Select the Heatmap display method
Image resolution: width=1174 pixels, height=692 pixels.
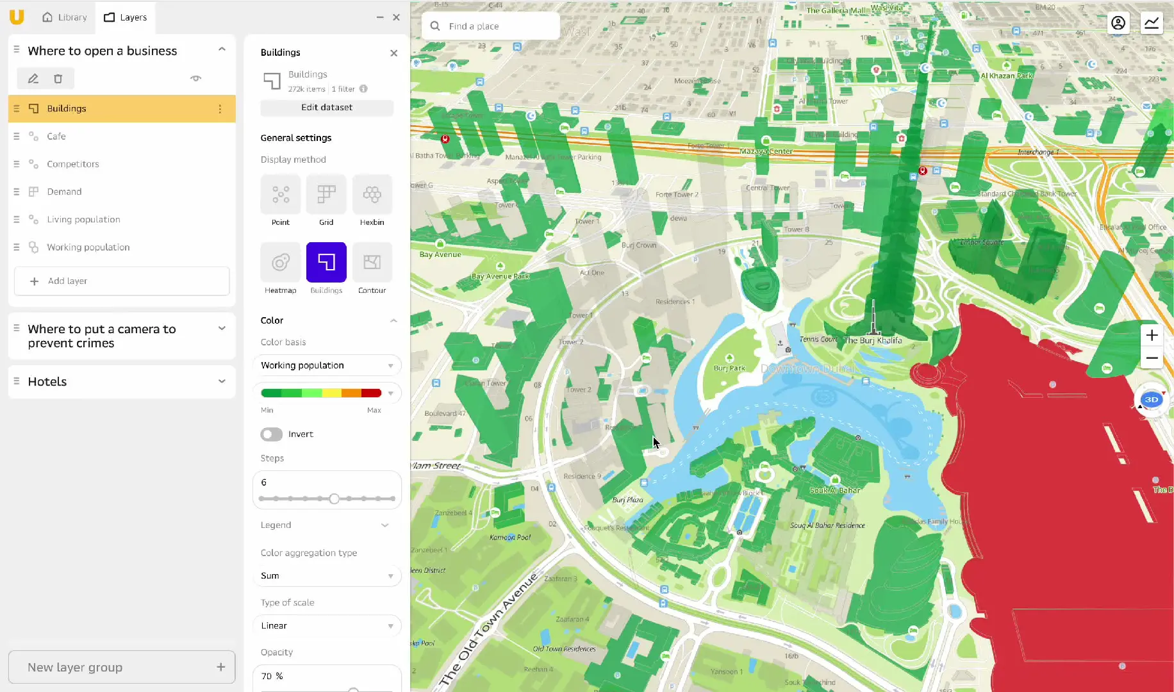[x=280, y=263]
